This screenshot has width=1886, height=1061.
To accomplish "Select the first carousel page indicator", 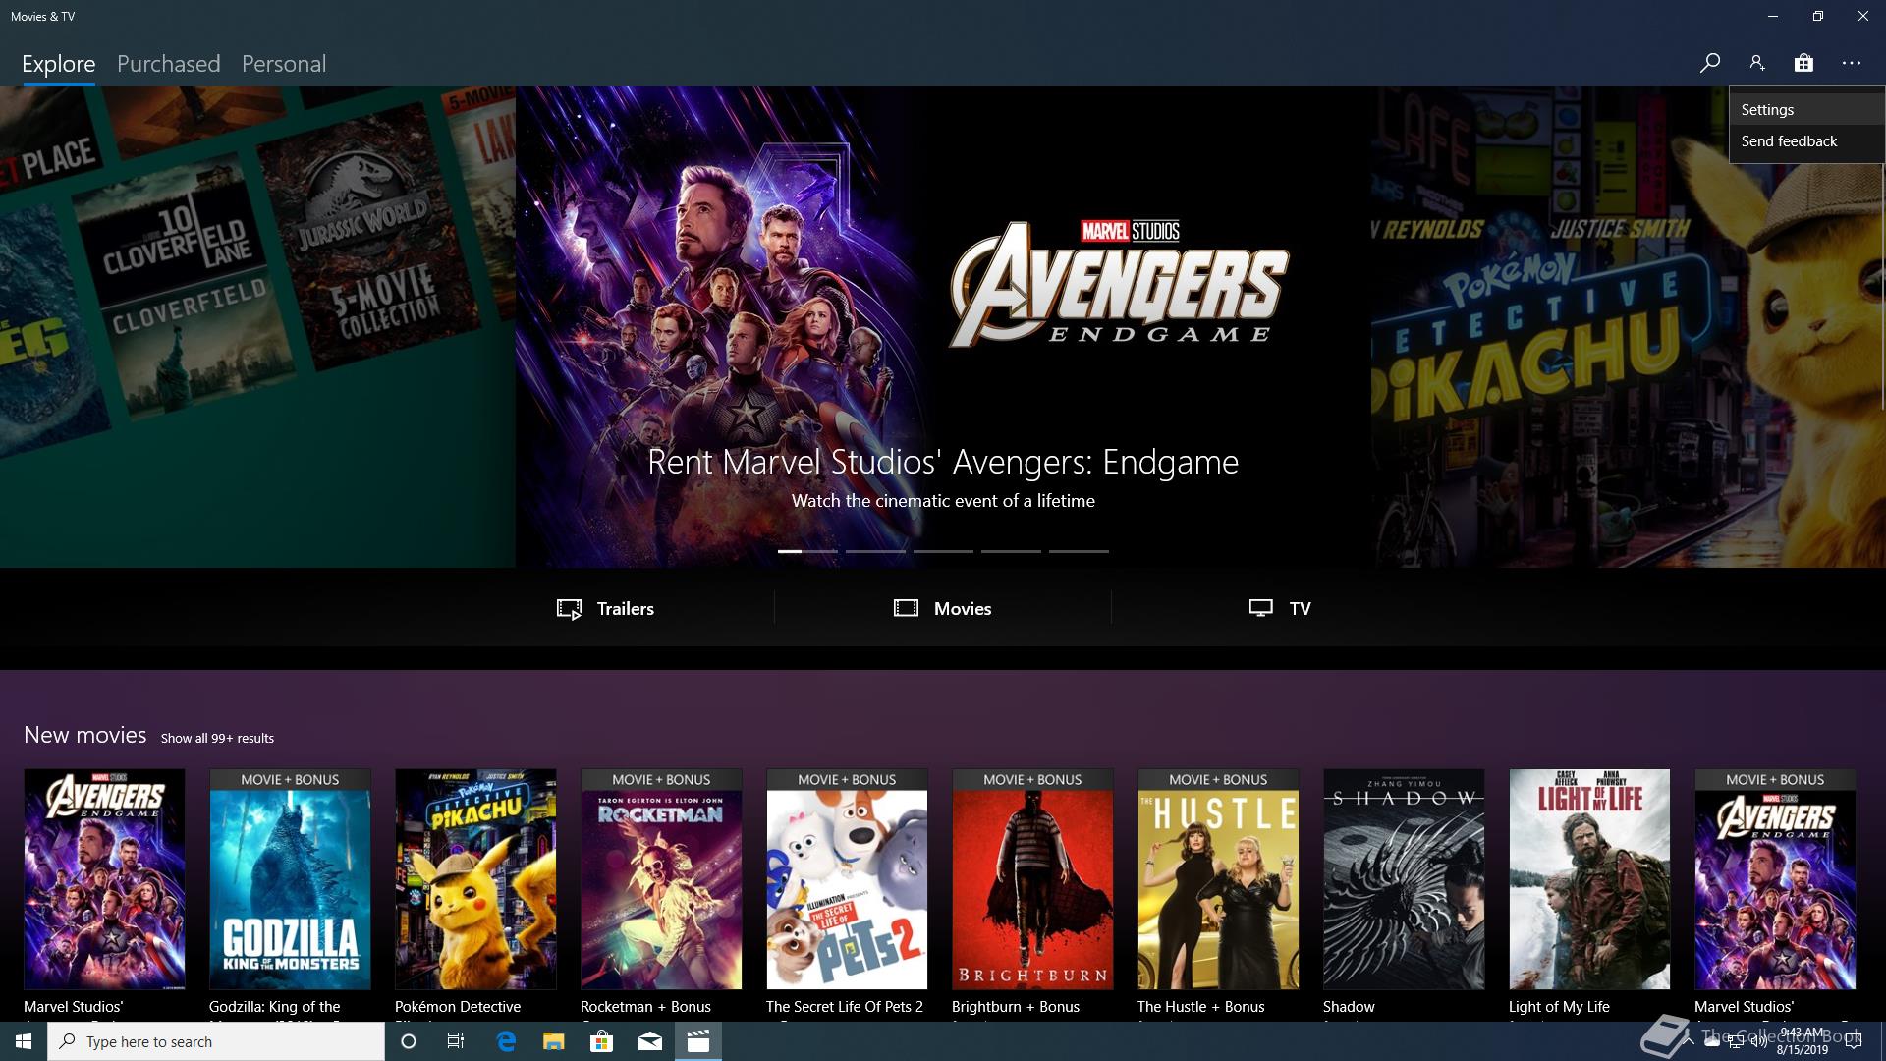I will click(x=807, y=551).
